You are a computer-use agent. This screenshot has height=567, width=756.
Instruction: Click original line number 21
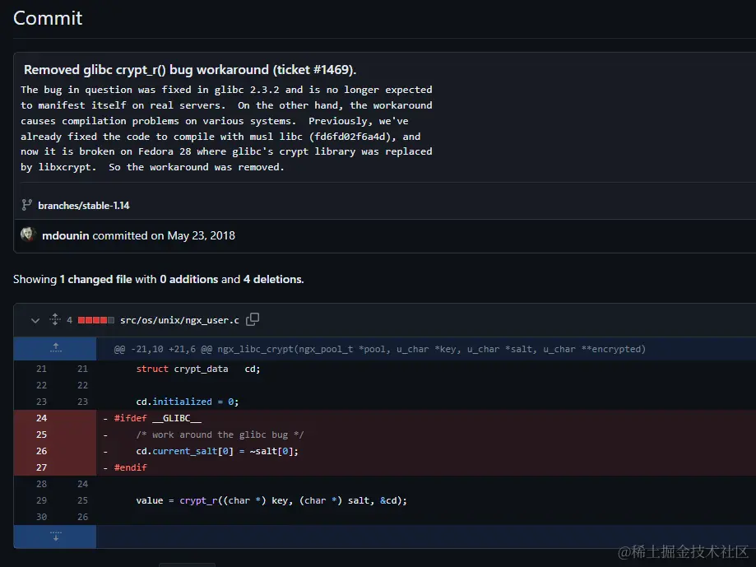point(41,369)
